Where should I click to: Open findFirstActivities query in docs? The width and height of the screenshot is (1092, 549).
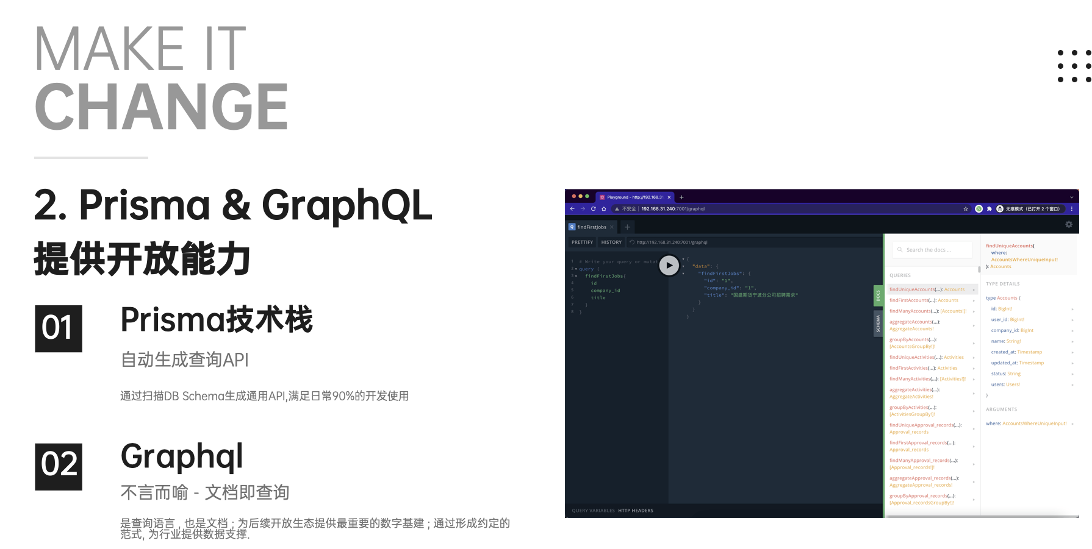pyautogui.click(x=932, y=368)
